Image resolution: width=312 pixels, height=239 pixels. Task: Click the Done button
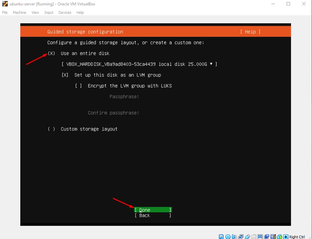coord(153,210)
